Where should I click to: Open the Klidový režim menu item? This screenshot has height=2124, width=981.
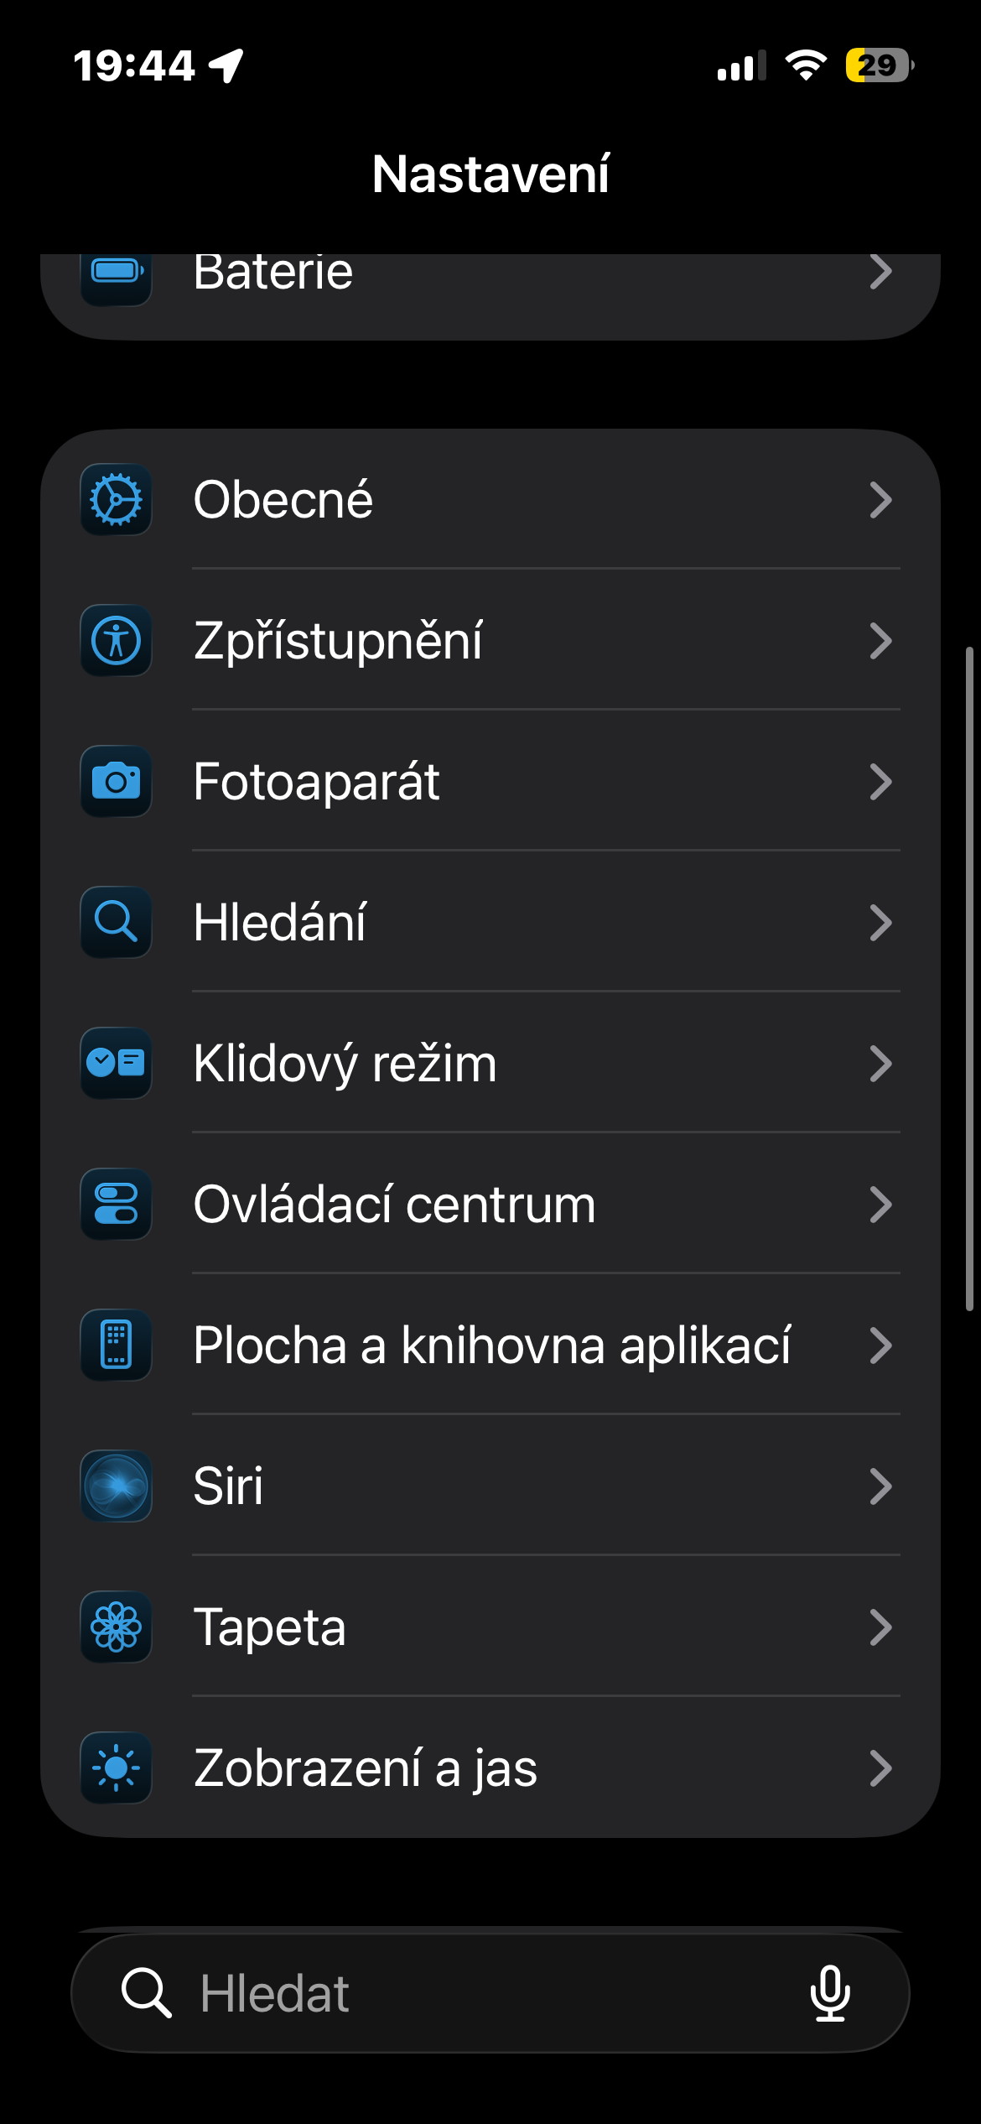coord(345,1064)
